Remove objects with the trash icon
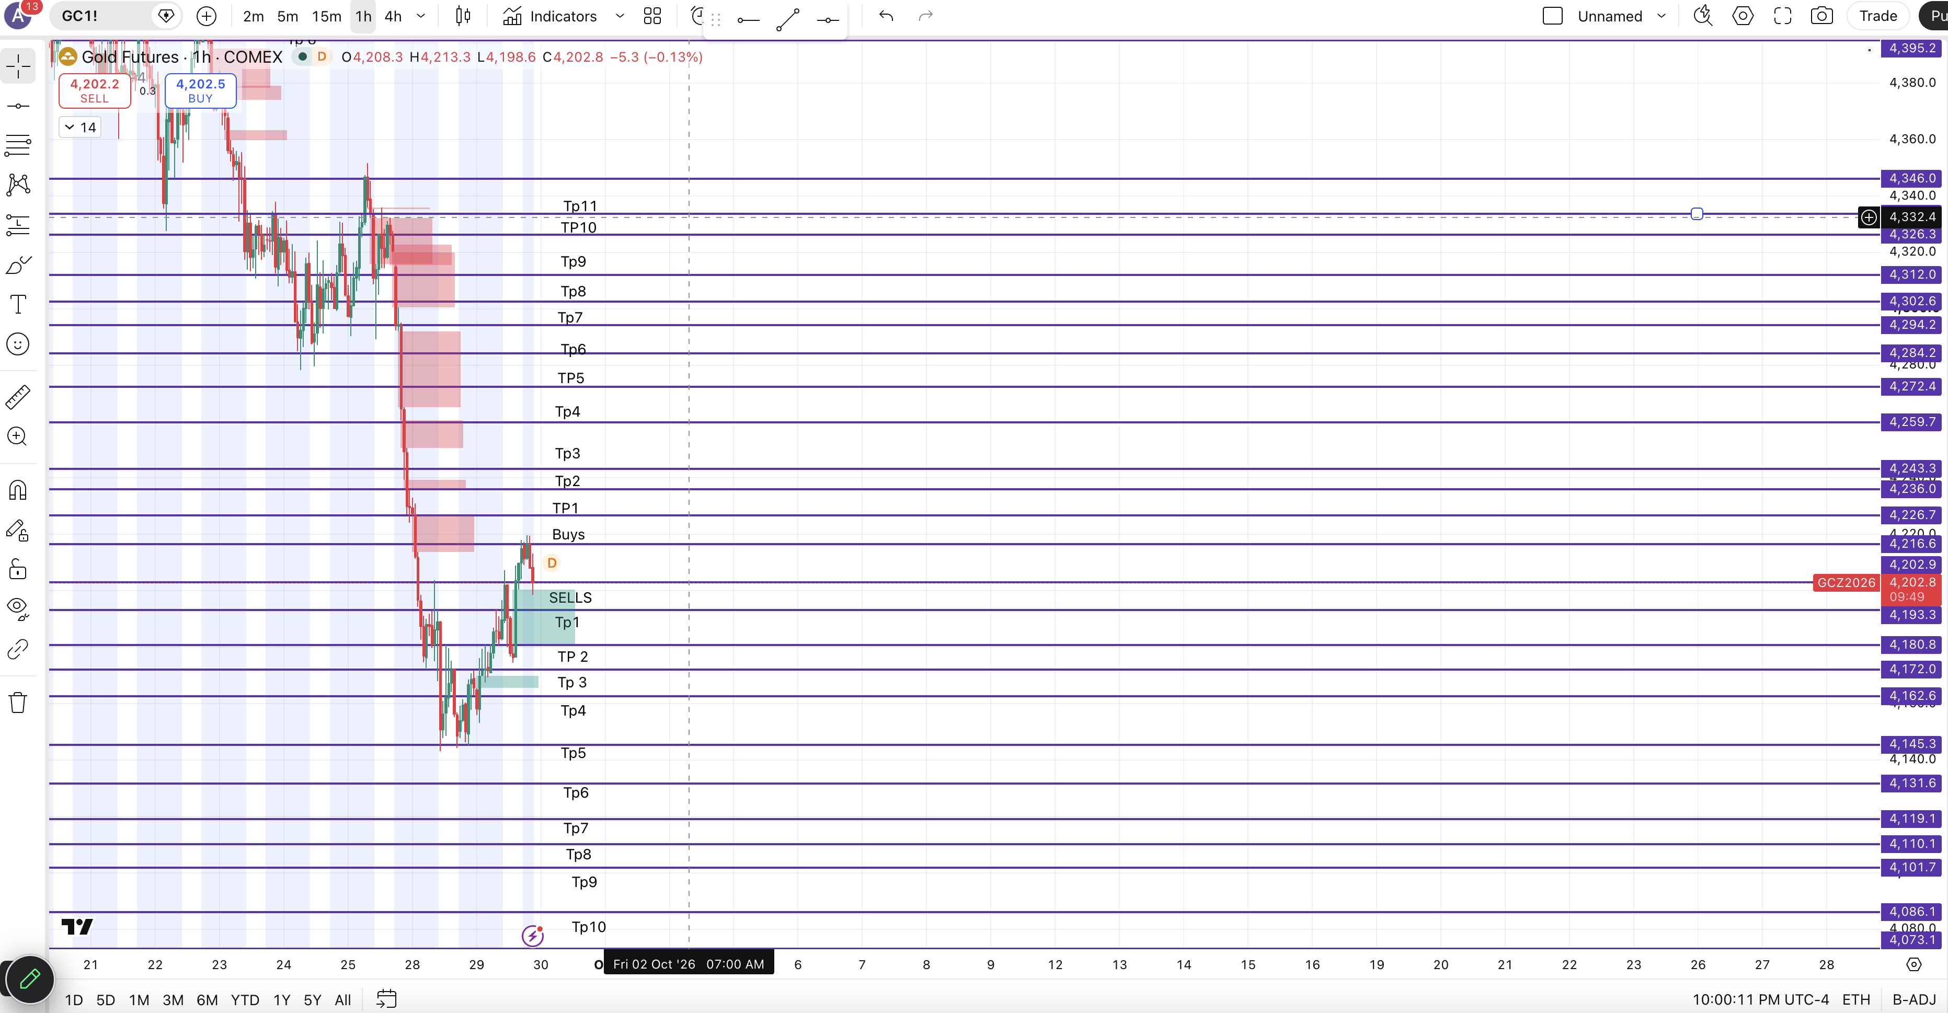1948x1013 pixels. point(18,703)
